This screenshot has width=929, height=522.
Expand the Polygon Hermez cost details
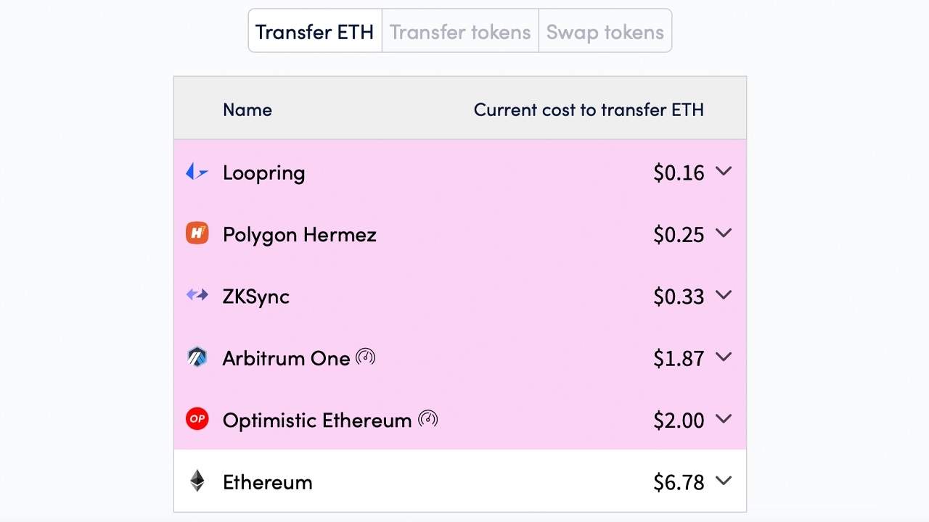tap(724, 233)
